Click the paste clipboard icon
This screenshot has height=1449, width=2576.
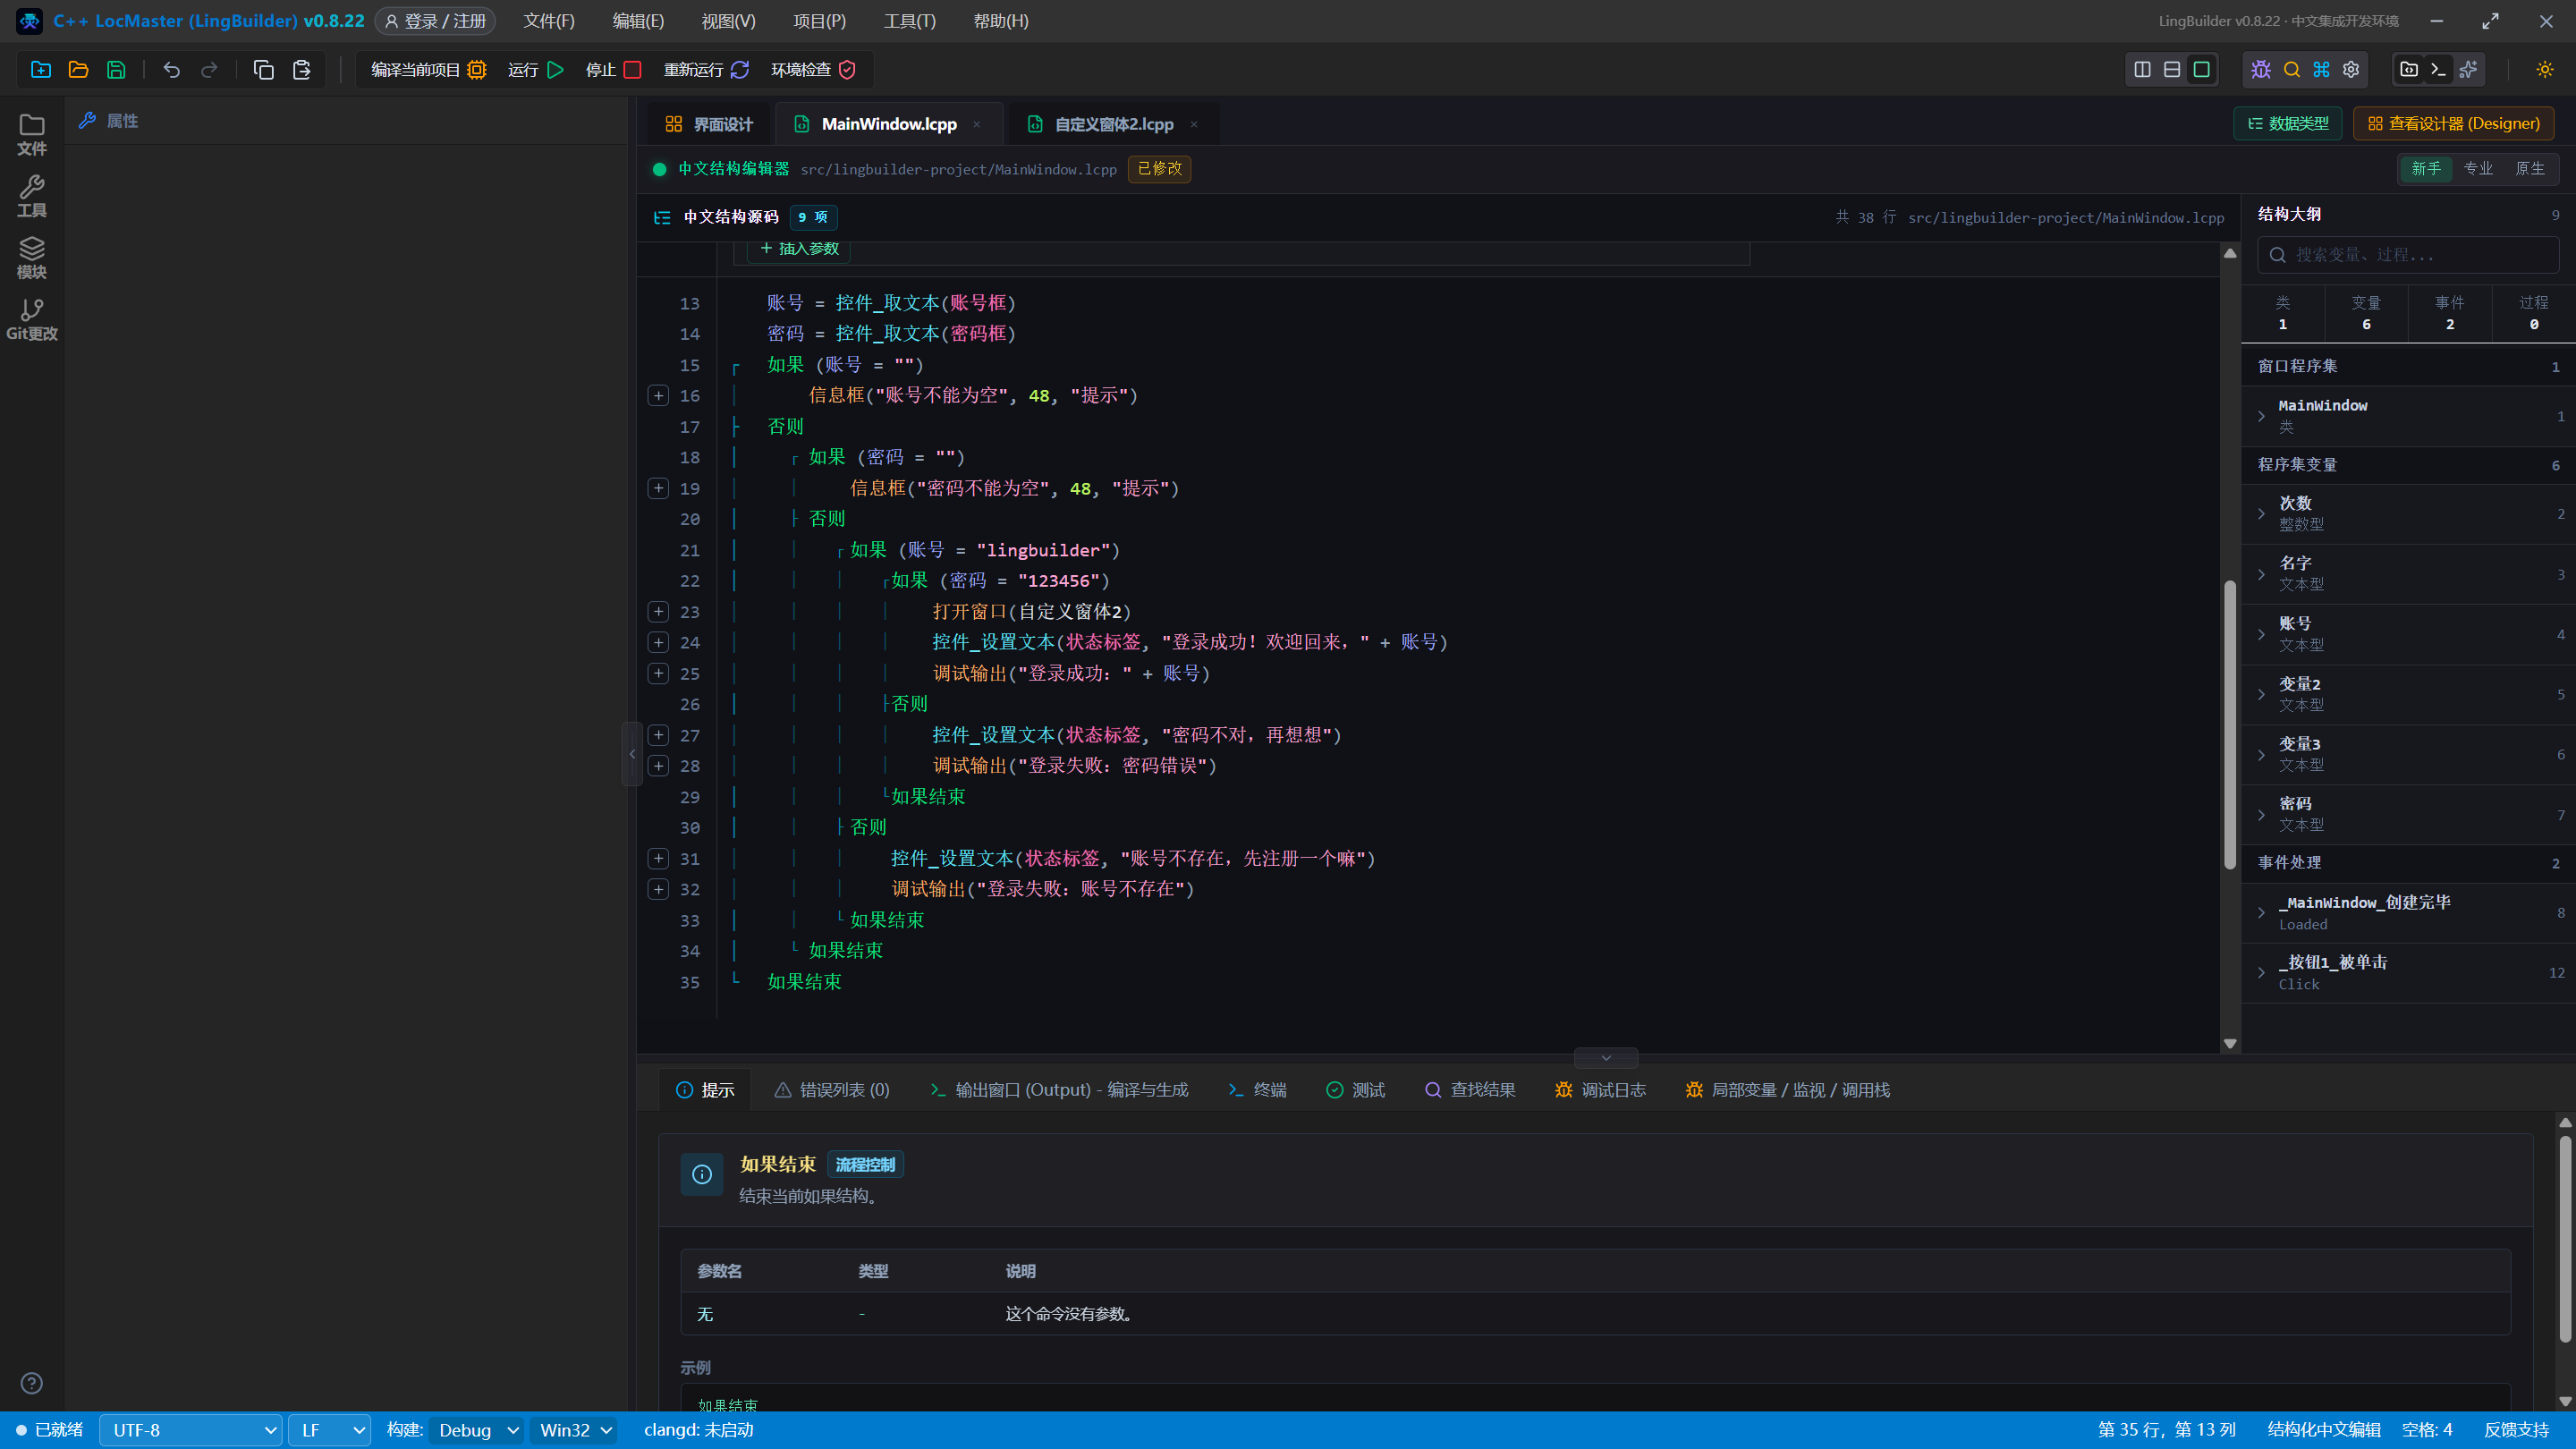point(301,70)
